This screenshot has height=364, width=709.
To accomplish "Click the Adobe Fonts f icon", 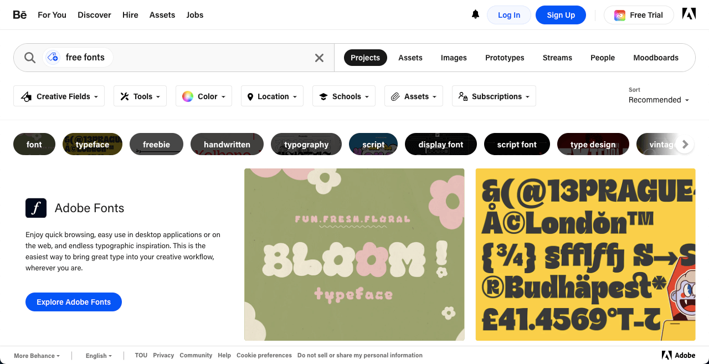I will 36,208.
